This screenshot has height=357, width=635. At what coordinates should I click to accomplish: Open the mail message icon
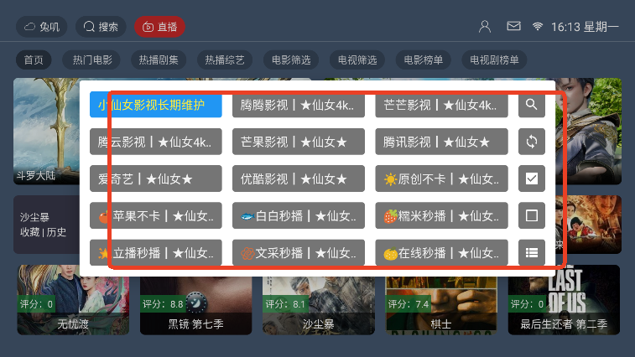513,26
